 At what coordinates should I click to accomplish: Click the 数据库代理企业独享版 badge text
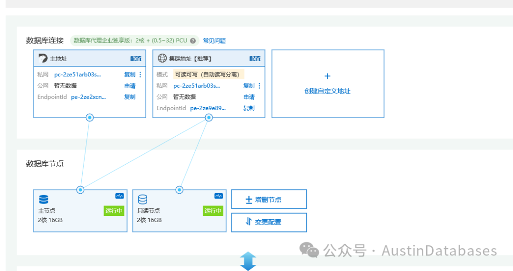tap(130, 40)
